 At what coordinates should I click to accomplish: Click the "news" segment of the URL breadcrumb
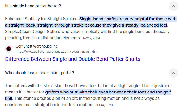[x=86, y=52]
